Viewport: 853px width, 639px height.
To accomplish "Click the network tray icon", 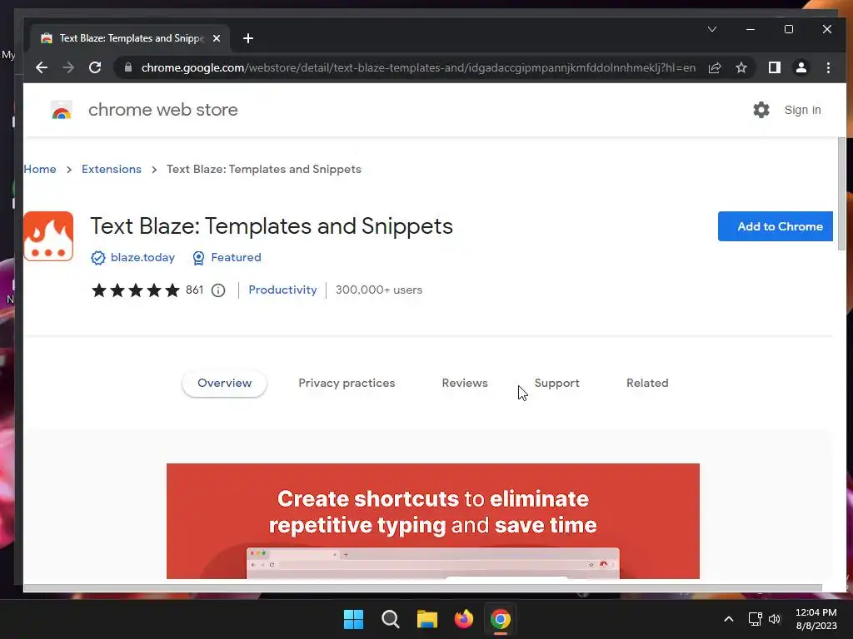I will 755,619.
